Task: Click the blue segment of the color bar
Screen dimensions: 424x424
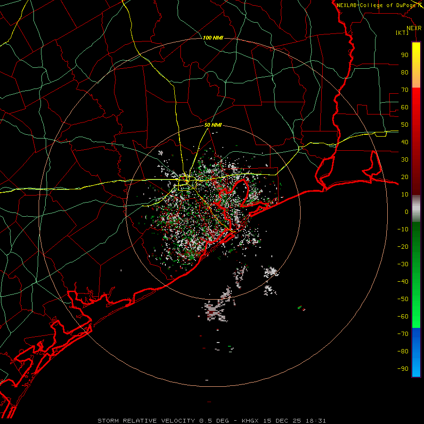Action: [x=416, y=352]
